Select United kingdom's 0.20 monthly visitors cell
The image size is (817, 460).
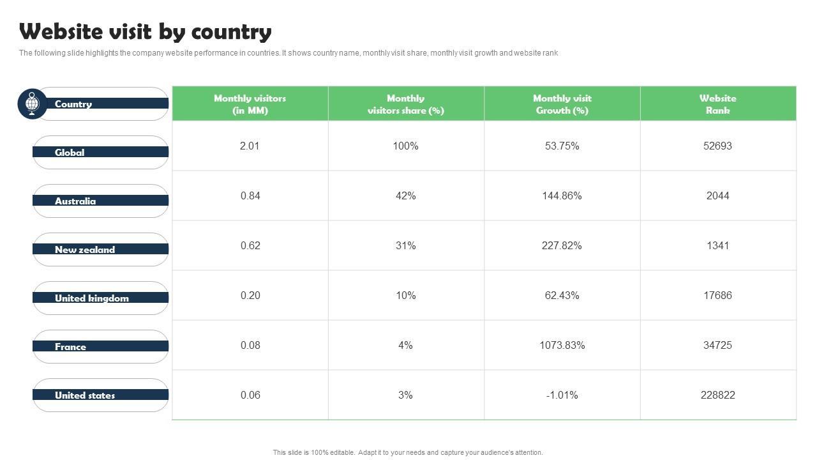click(x=250, y=295)
